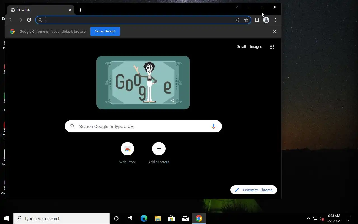The width and height of the screenshot is (358, 224).
Task: Close the New Tab tab
Action: [x=70, y=10]
